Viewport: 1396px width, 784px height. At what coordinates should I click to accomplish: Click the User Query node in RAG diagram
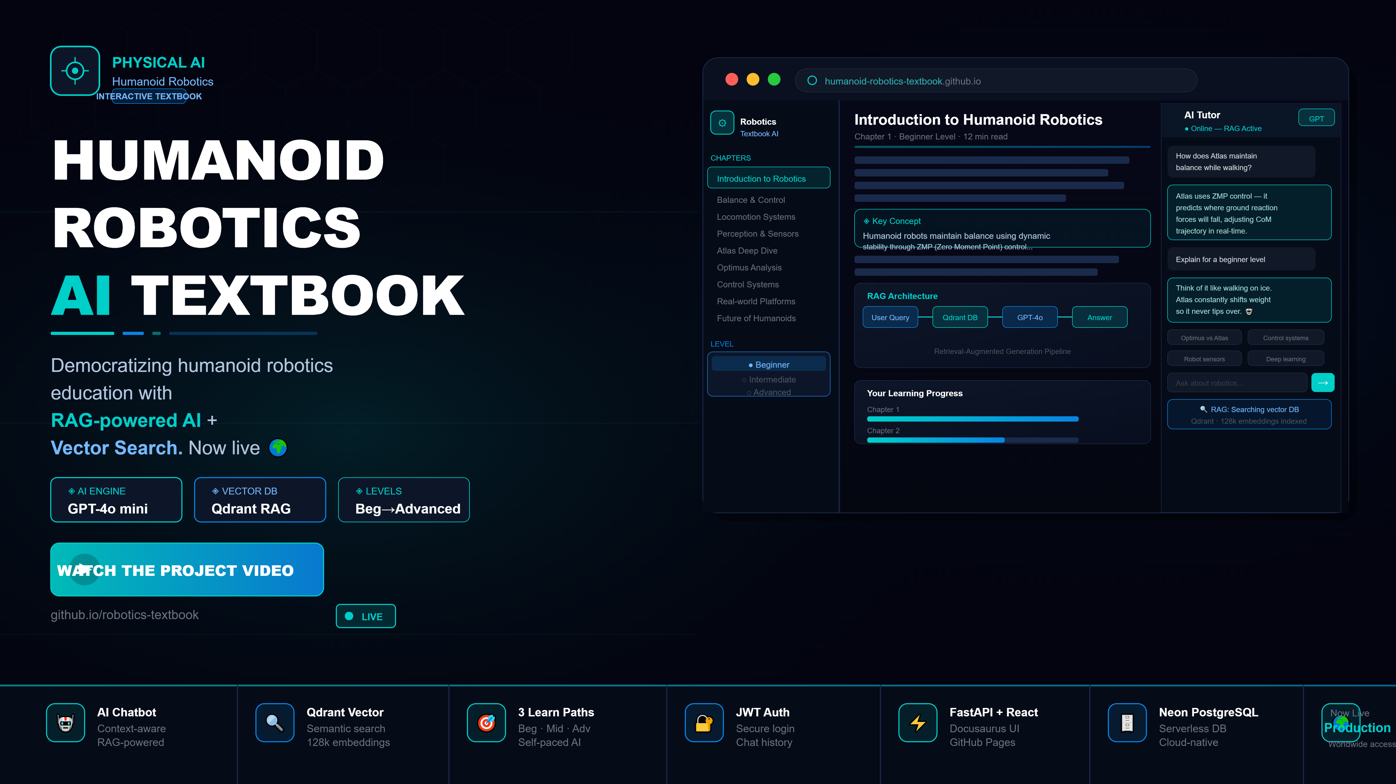tap(890, 317)
